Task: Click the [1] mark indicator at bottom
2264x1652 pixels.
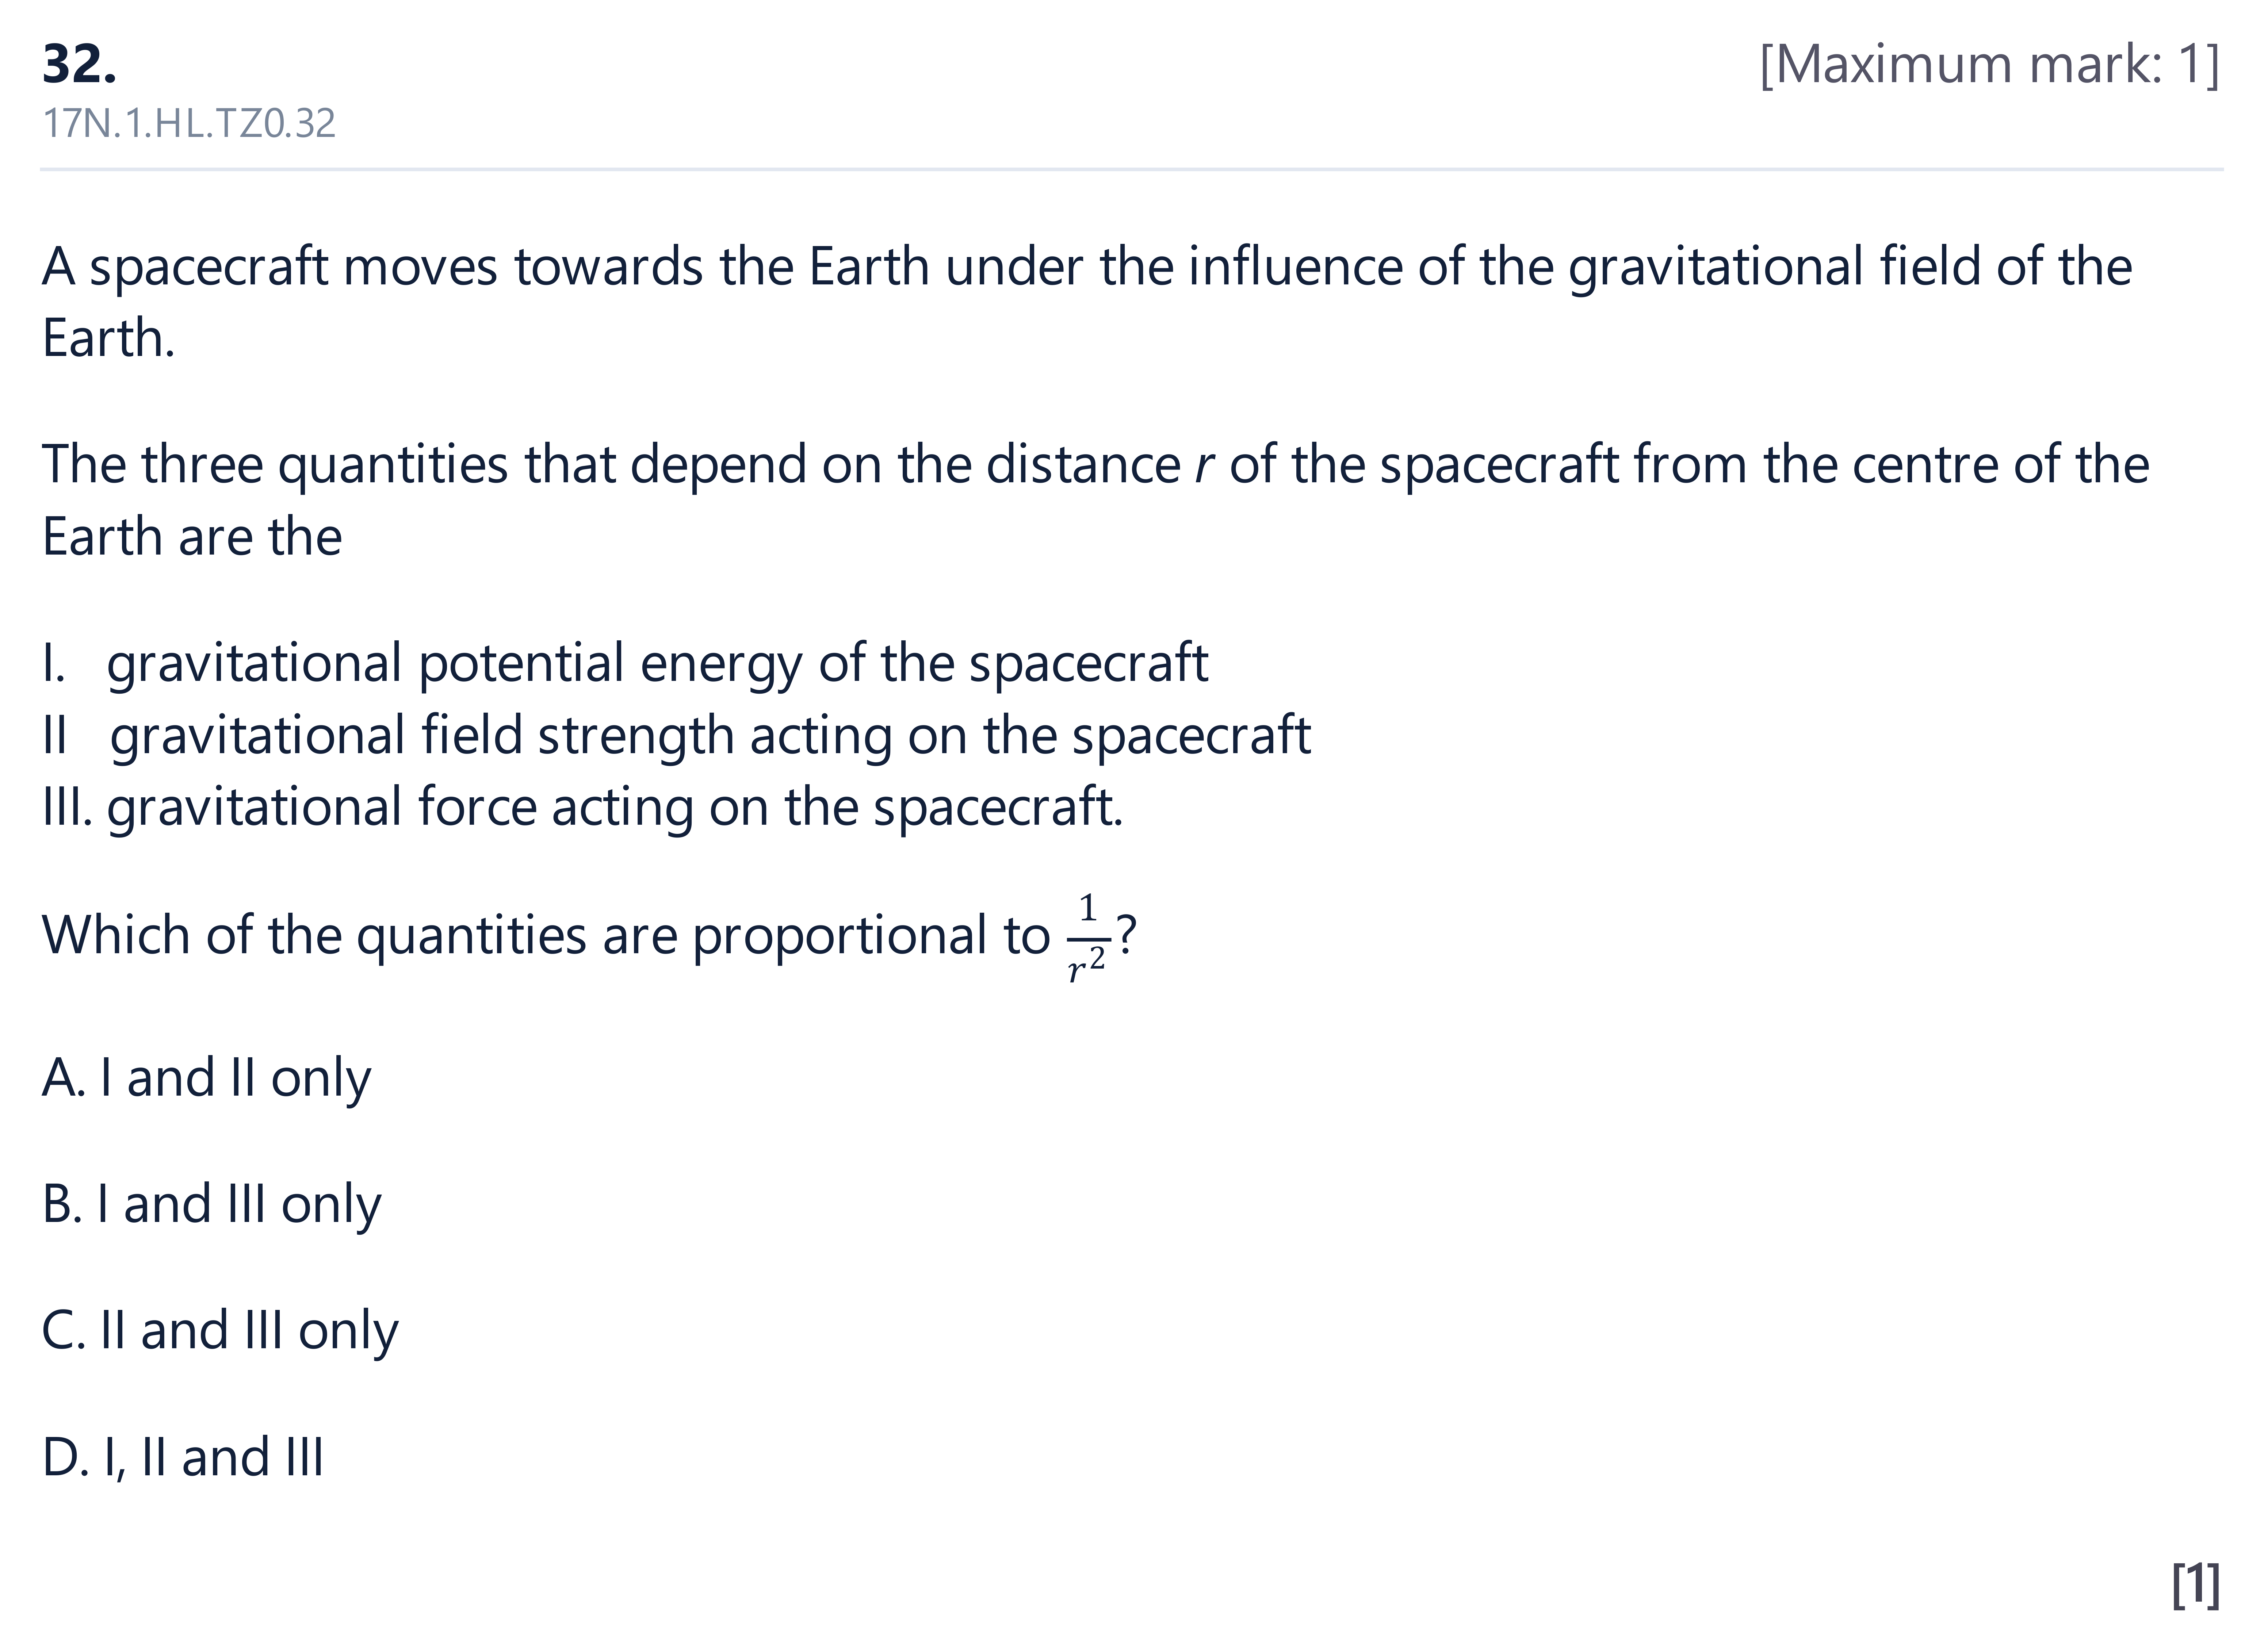Action: tap(2196, 1584)
